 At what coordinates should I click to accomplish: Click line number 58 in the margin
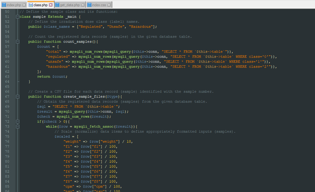click(x=7, y=52)
